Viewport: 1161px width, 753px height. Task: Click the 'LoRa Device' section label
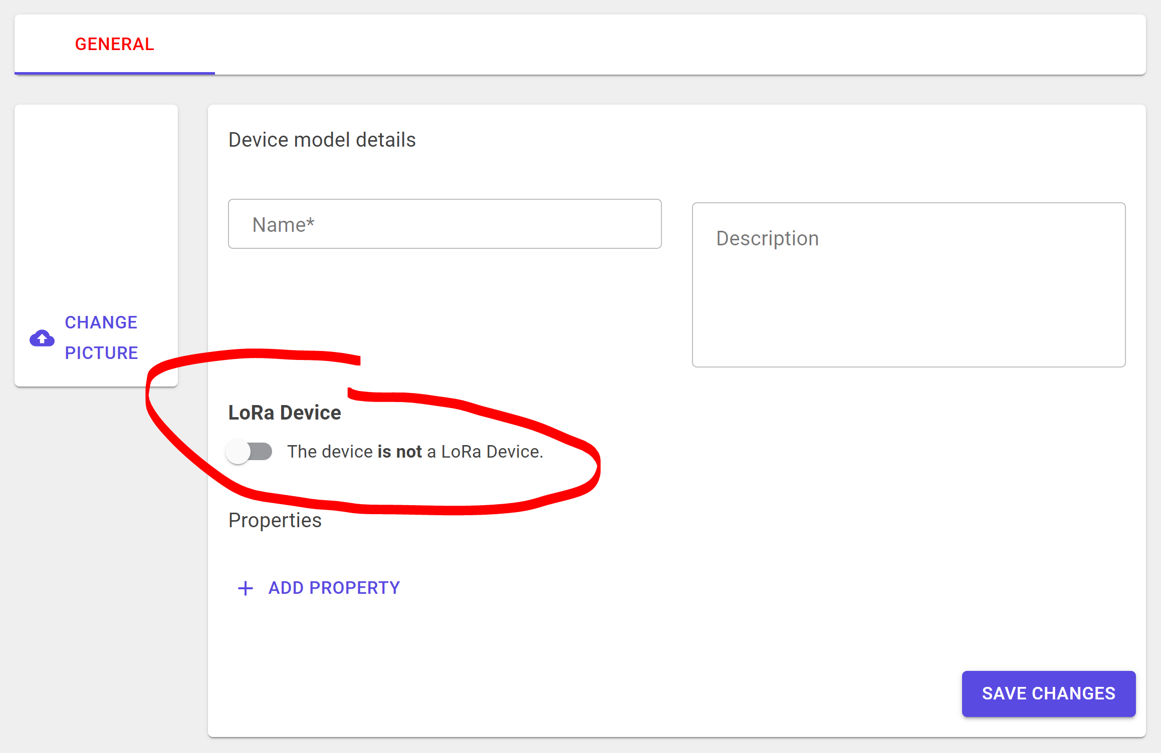tap(285, 413)
